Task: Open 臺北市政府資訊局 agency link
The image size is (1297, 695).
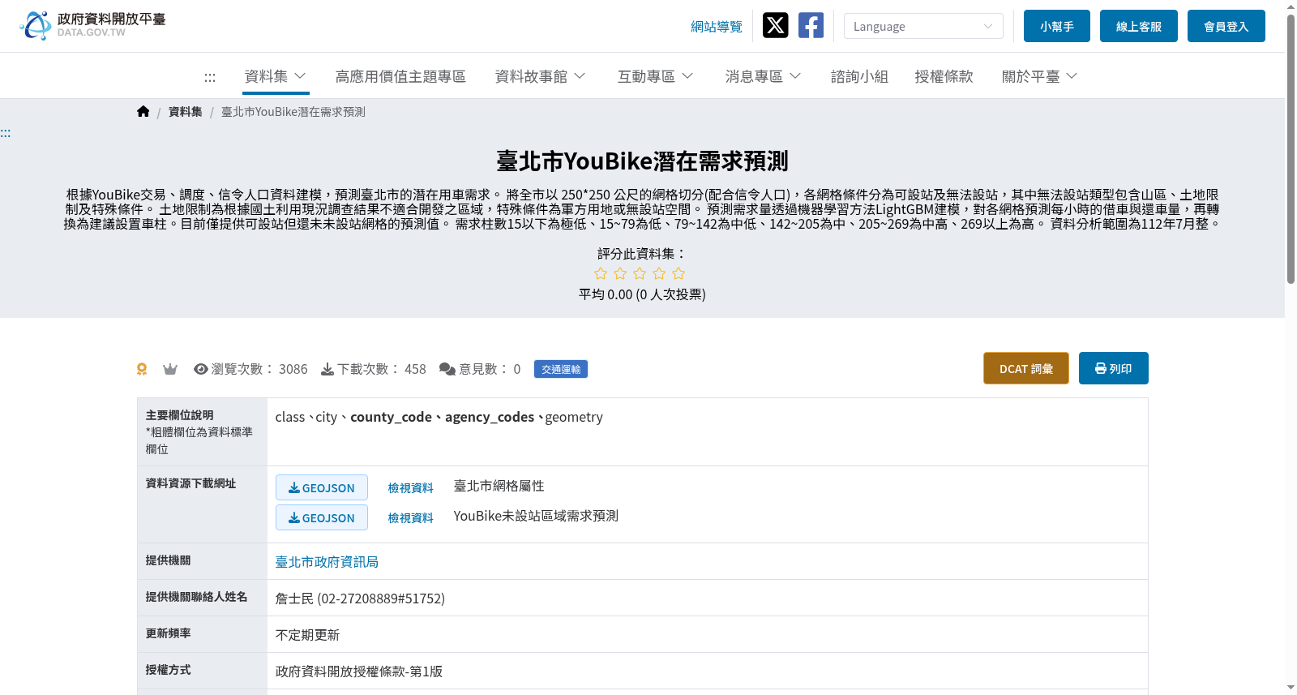Action: (327, 562)
